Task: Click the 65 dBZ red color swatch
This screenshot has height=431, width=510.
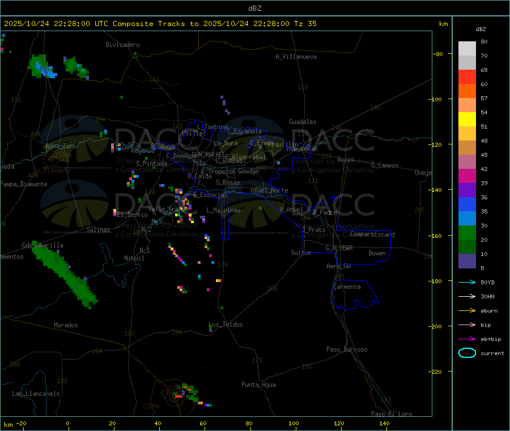Action: (467, 76)
